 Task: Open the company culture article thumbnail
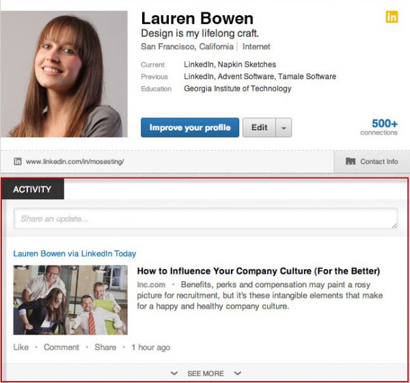70,299
